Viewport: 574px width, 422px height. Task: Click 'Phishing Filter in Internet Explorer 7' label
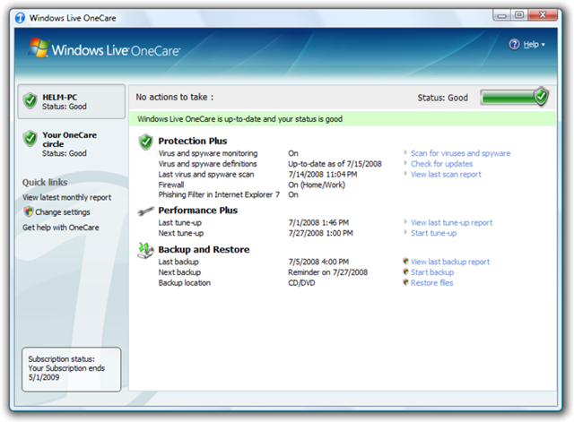[x=219, y=195]
